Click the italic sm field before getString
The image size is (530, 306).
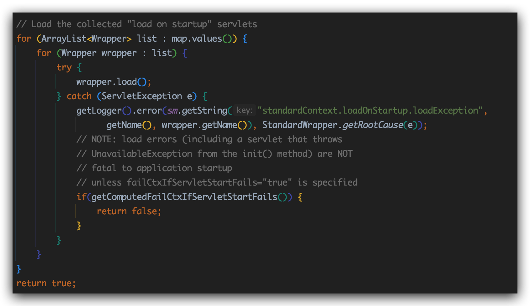pyautogui.click(x=172, y=110)
